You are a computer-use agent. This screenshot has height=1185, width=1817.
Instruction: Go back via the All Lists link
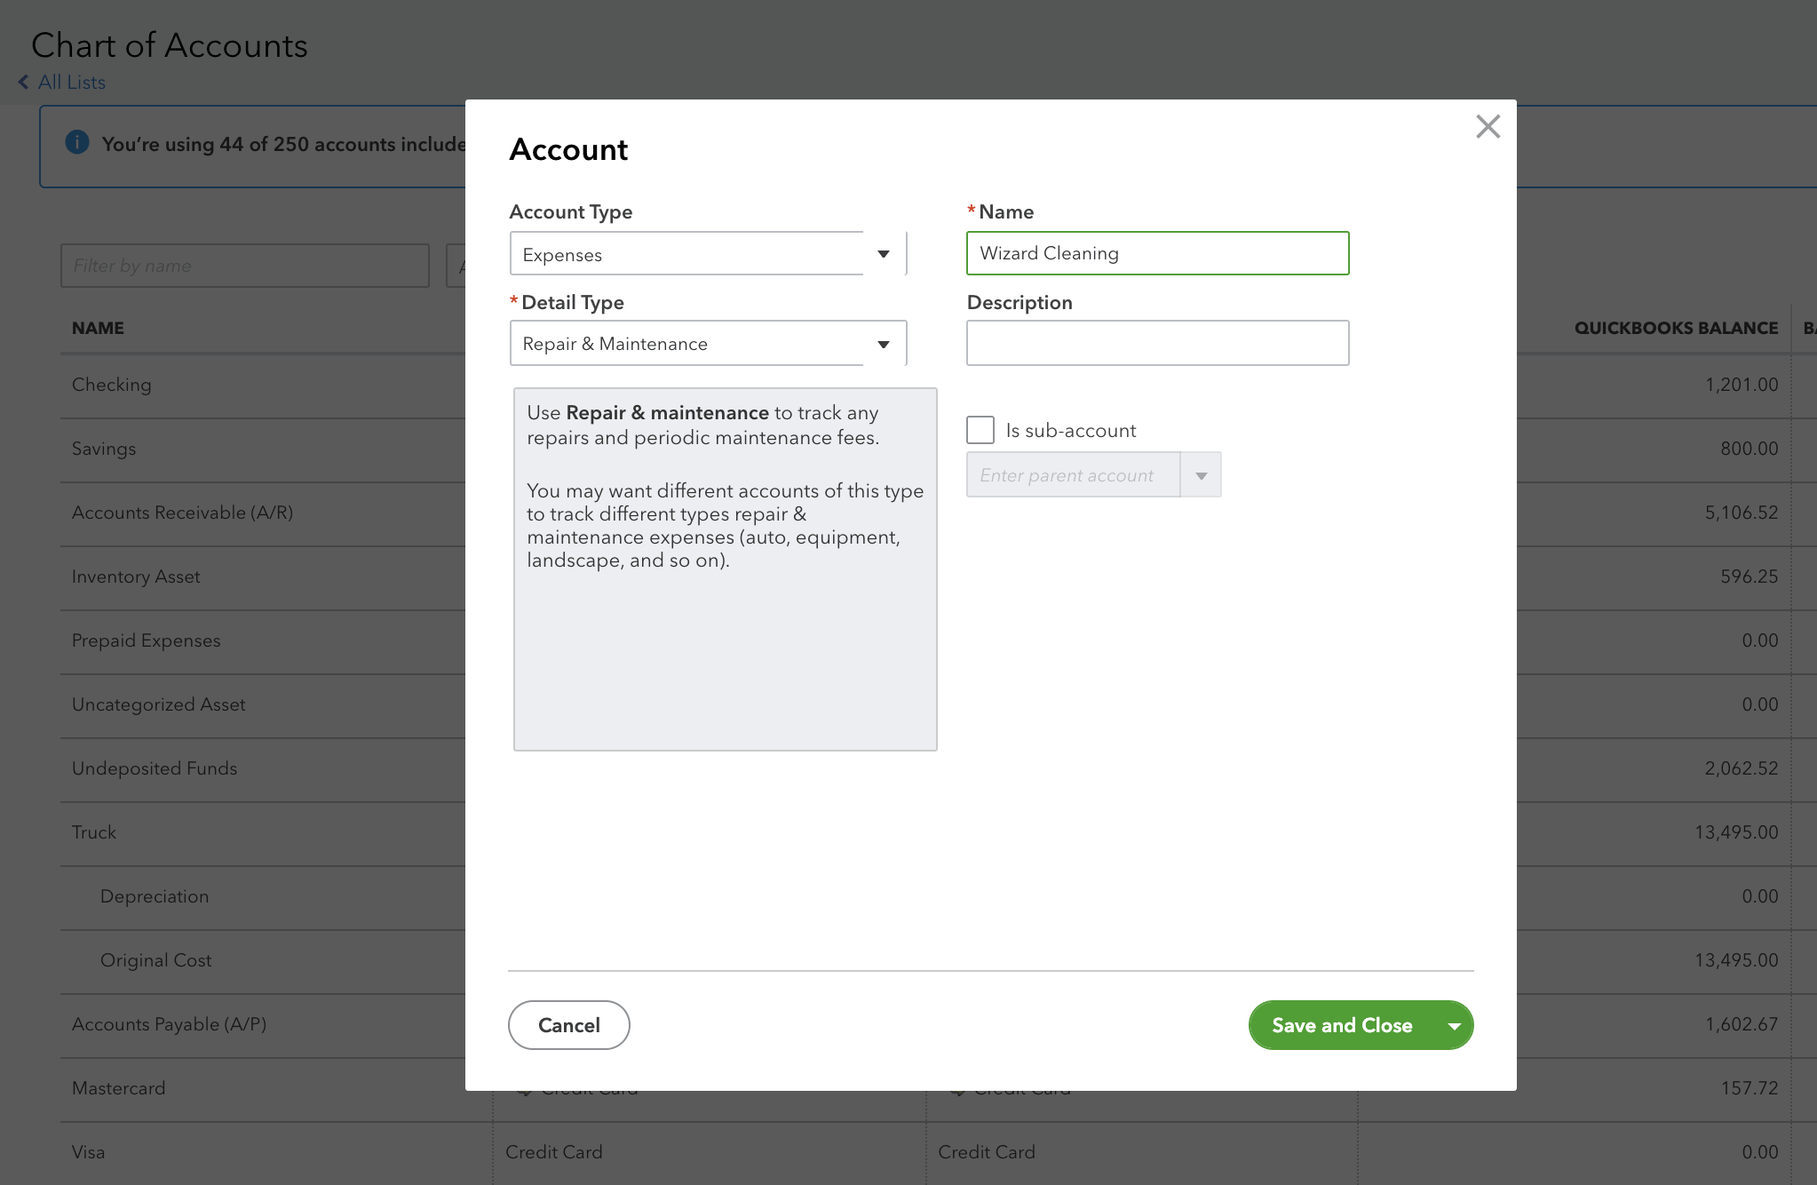pos(72,82)
